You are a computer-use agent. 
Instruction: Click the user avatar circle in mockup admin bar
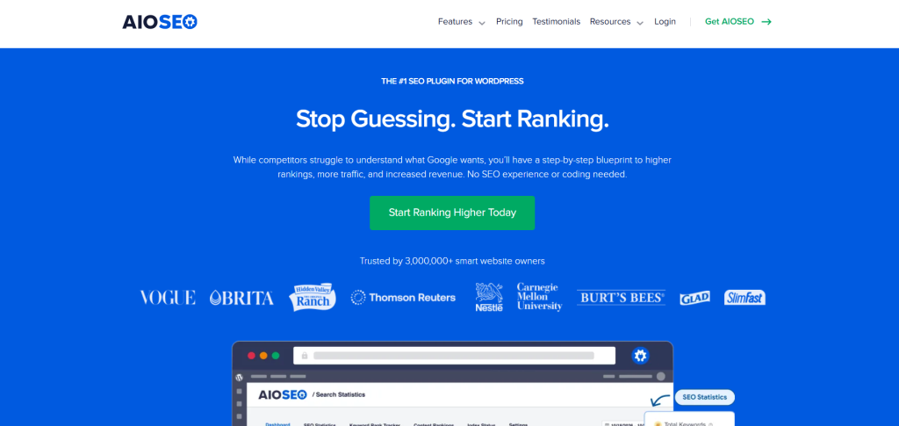pyautogui.click(x=661, y=377)
